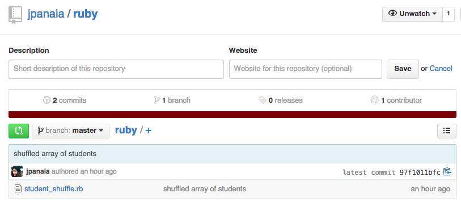Click the list view icon button
The height and width of the screenshot is (206, 461).
(x=447, y=131)
